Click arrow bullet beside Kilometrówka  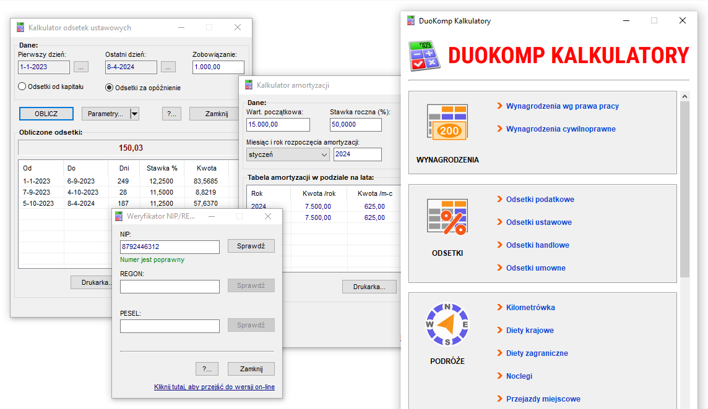coord(500,307)
